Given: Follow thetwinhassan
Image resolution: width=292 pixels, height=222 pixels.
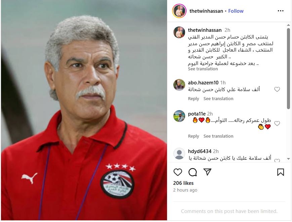Looking at the screenshot, I should pyautogui.click(x=236, y=11).
